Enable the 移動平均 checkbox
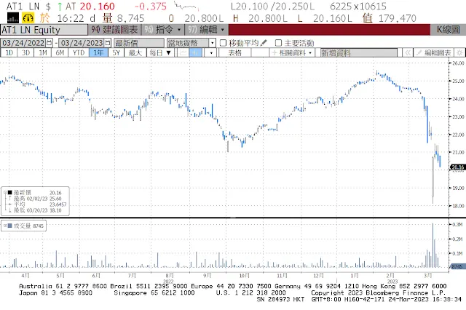This screenshot has width=466, height=310. (223, 43)
